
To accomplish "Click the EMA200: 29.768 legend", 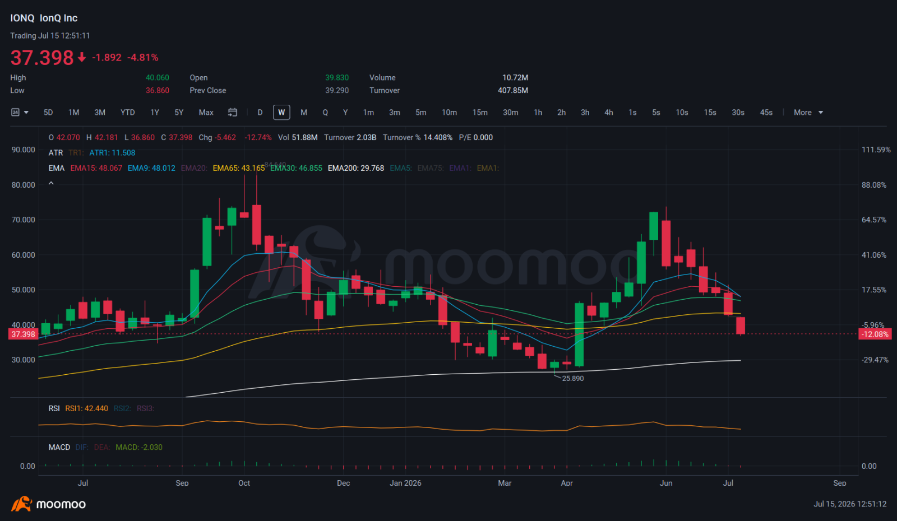I will pos(356,168).
